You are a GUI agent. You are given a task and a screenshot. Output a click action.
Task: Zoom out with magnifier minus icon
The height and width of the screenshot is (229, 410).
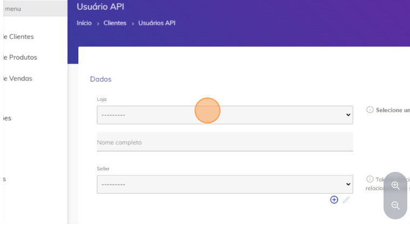[395, 205]
